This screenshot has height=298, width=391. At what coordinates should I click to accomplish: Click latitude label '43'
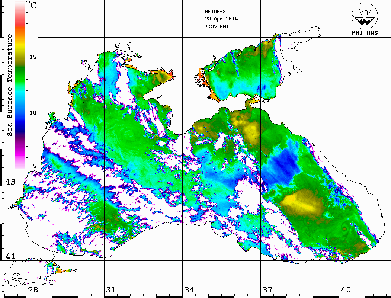point(10,182)
